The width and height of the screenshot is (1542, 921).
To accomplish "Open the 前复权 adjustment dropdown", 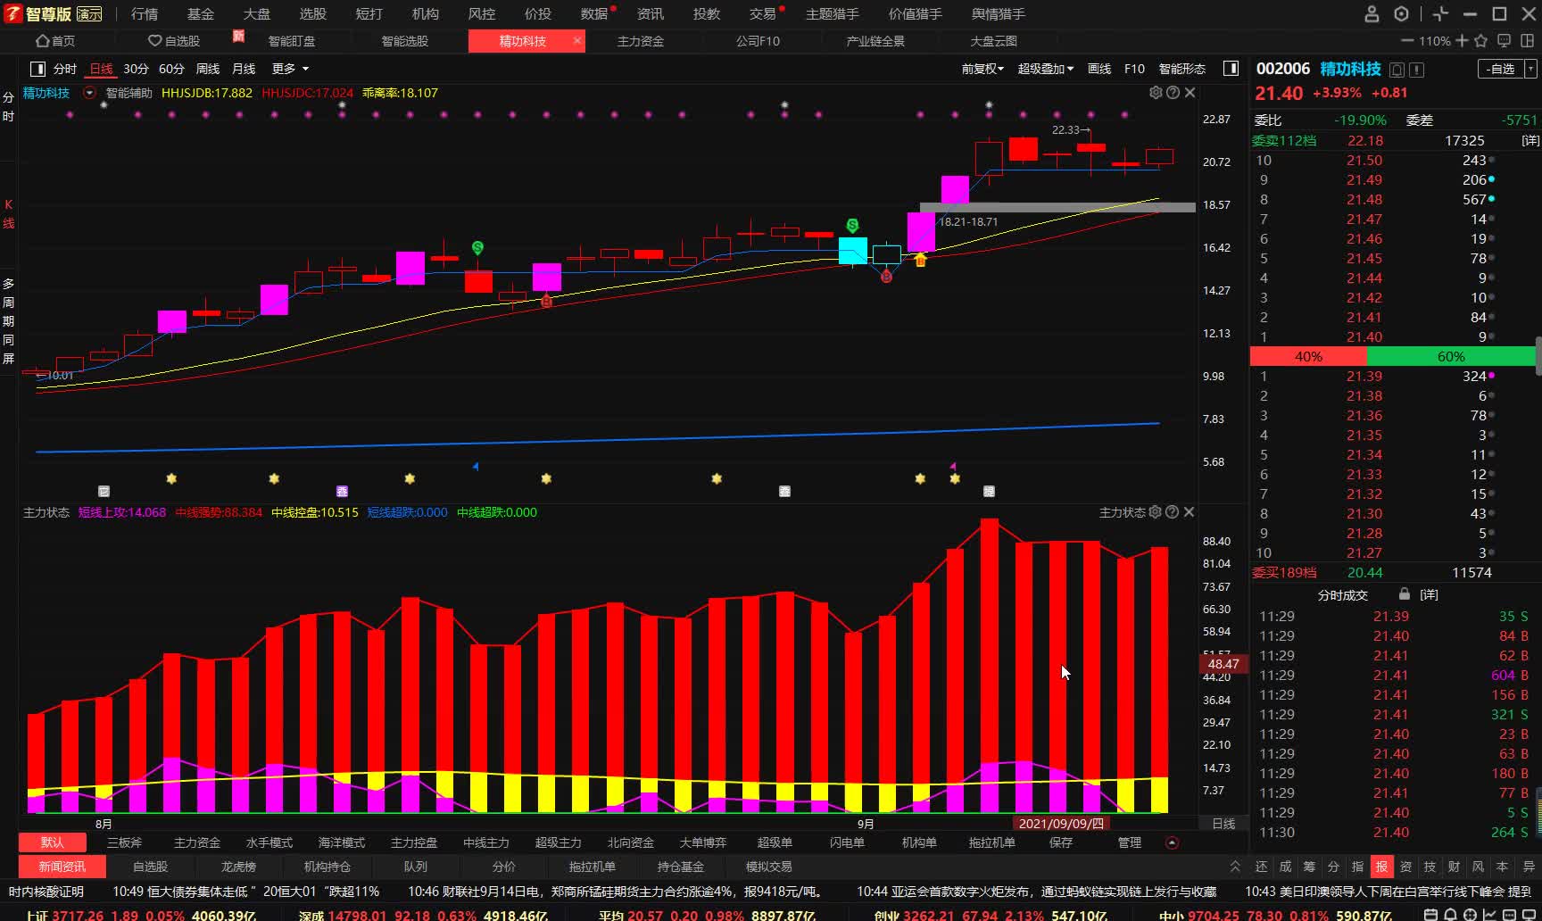I will coord(982,69).
